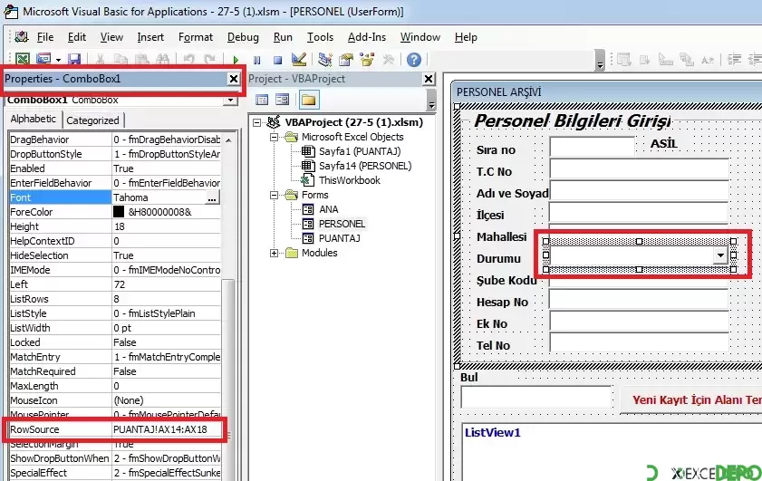The image size is (762, 481).
Task: Expand the Modules folder
Action: (275, 253)
